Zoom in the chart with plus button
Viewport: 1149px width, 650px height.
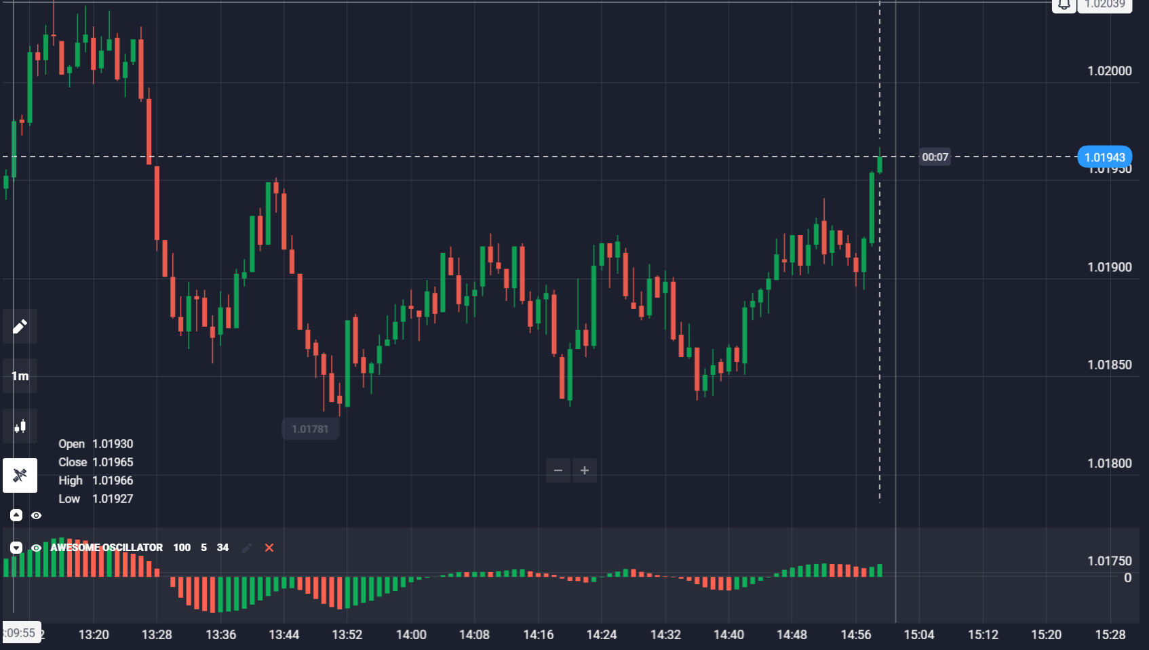[x=585, y=470]
